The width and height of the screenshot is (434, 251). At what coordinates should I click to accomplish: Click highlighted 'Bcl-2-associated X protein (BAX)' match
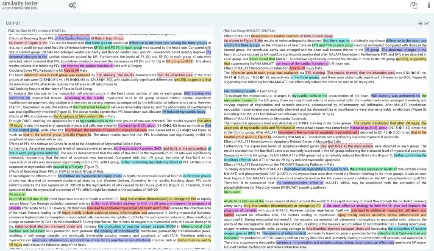tap(138, 149)
